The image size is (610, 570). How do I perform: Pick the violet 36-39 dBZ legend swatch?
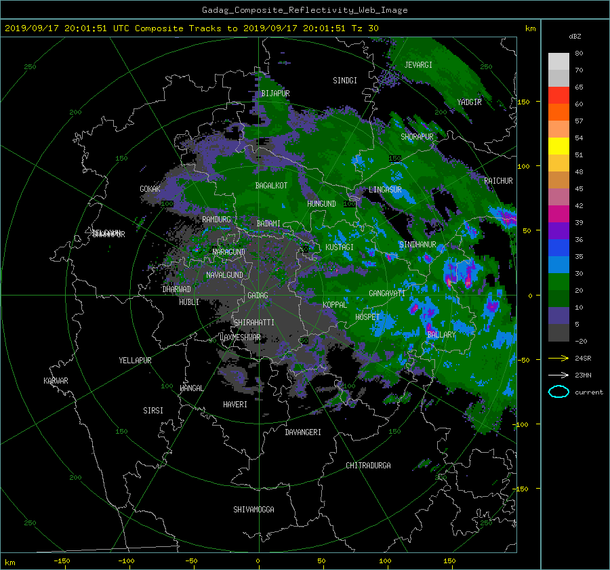[x=558, y=231]
